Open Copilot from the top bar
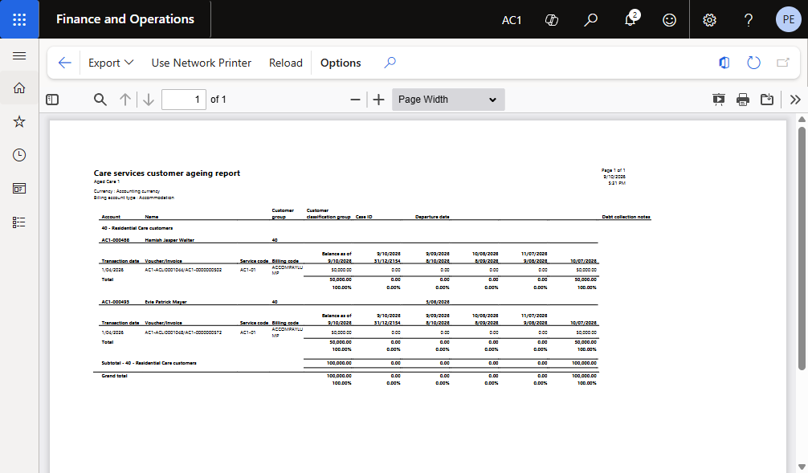The height and width of the screenshot is (473, 808). (551, 19)
